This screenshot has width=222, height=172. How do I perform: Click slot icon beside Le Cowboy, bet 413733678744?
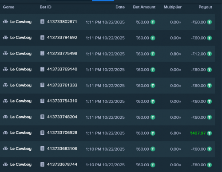pyautogui.click(x=5, y=164)
